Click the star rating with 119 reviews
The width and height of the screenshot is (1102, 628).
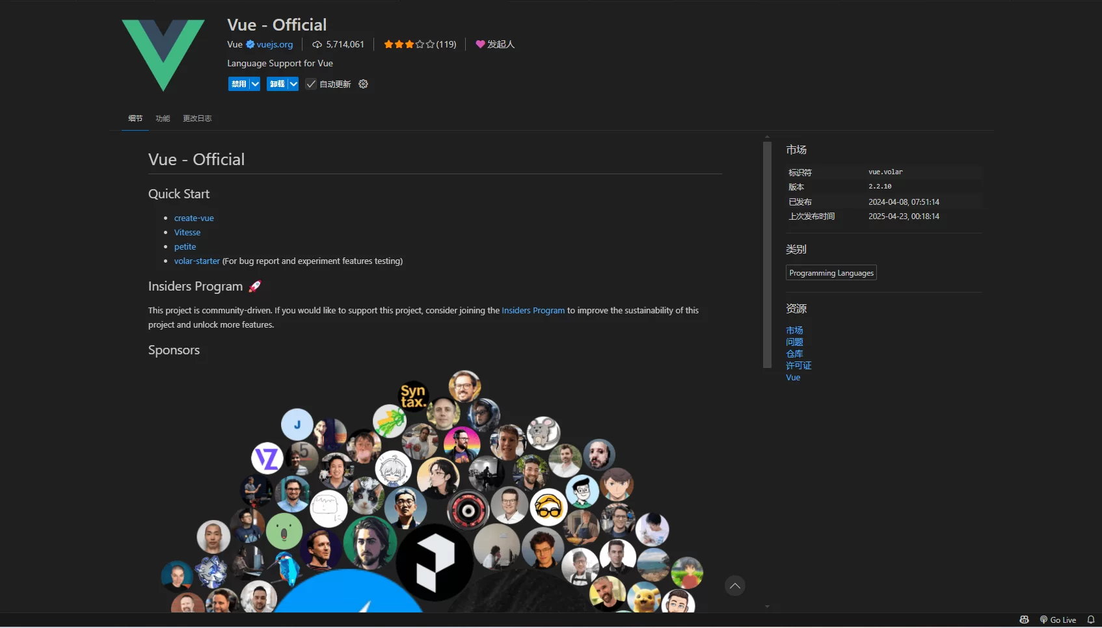click(x=420, y=44)
